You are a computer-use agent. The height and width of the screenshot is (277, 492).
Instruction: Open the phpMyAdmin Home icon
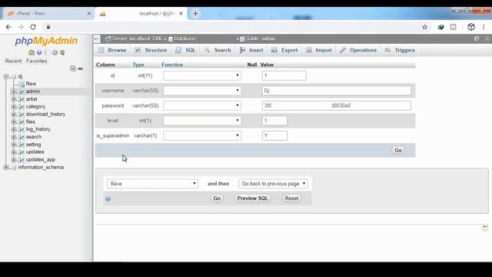tap(32, 52)
